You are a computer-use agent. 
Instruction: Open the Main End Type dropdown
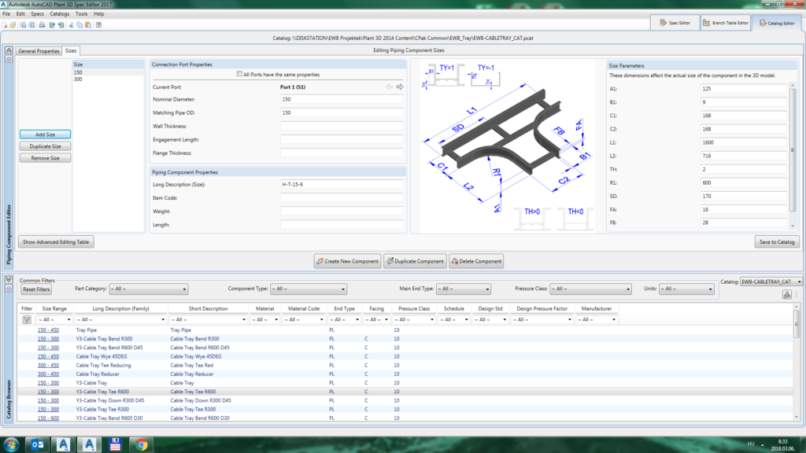click(463, 289)
